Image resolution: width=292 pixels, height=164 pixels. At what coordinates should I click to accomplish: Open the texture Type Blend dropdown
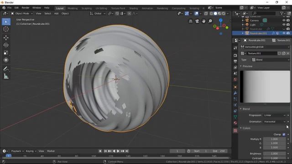pyautogui.click(x=271, y=60)
